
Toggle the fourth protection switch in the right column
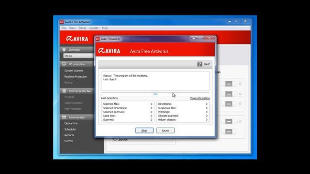pos(229,121)
